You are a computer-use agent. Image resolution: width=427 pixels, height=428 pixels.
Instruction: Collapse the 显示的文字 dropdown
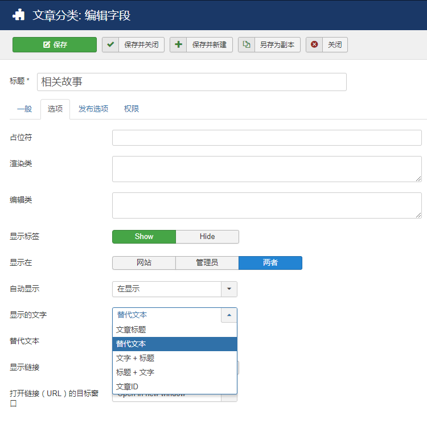(x=229, y=315)
